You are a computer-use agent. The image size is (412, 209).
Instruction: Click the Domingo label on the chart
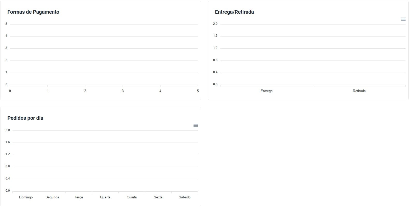tap(26, 197)
